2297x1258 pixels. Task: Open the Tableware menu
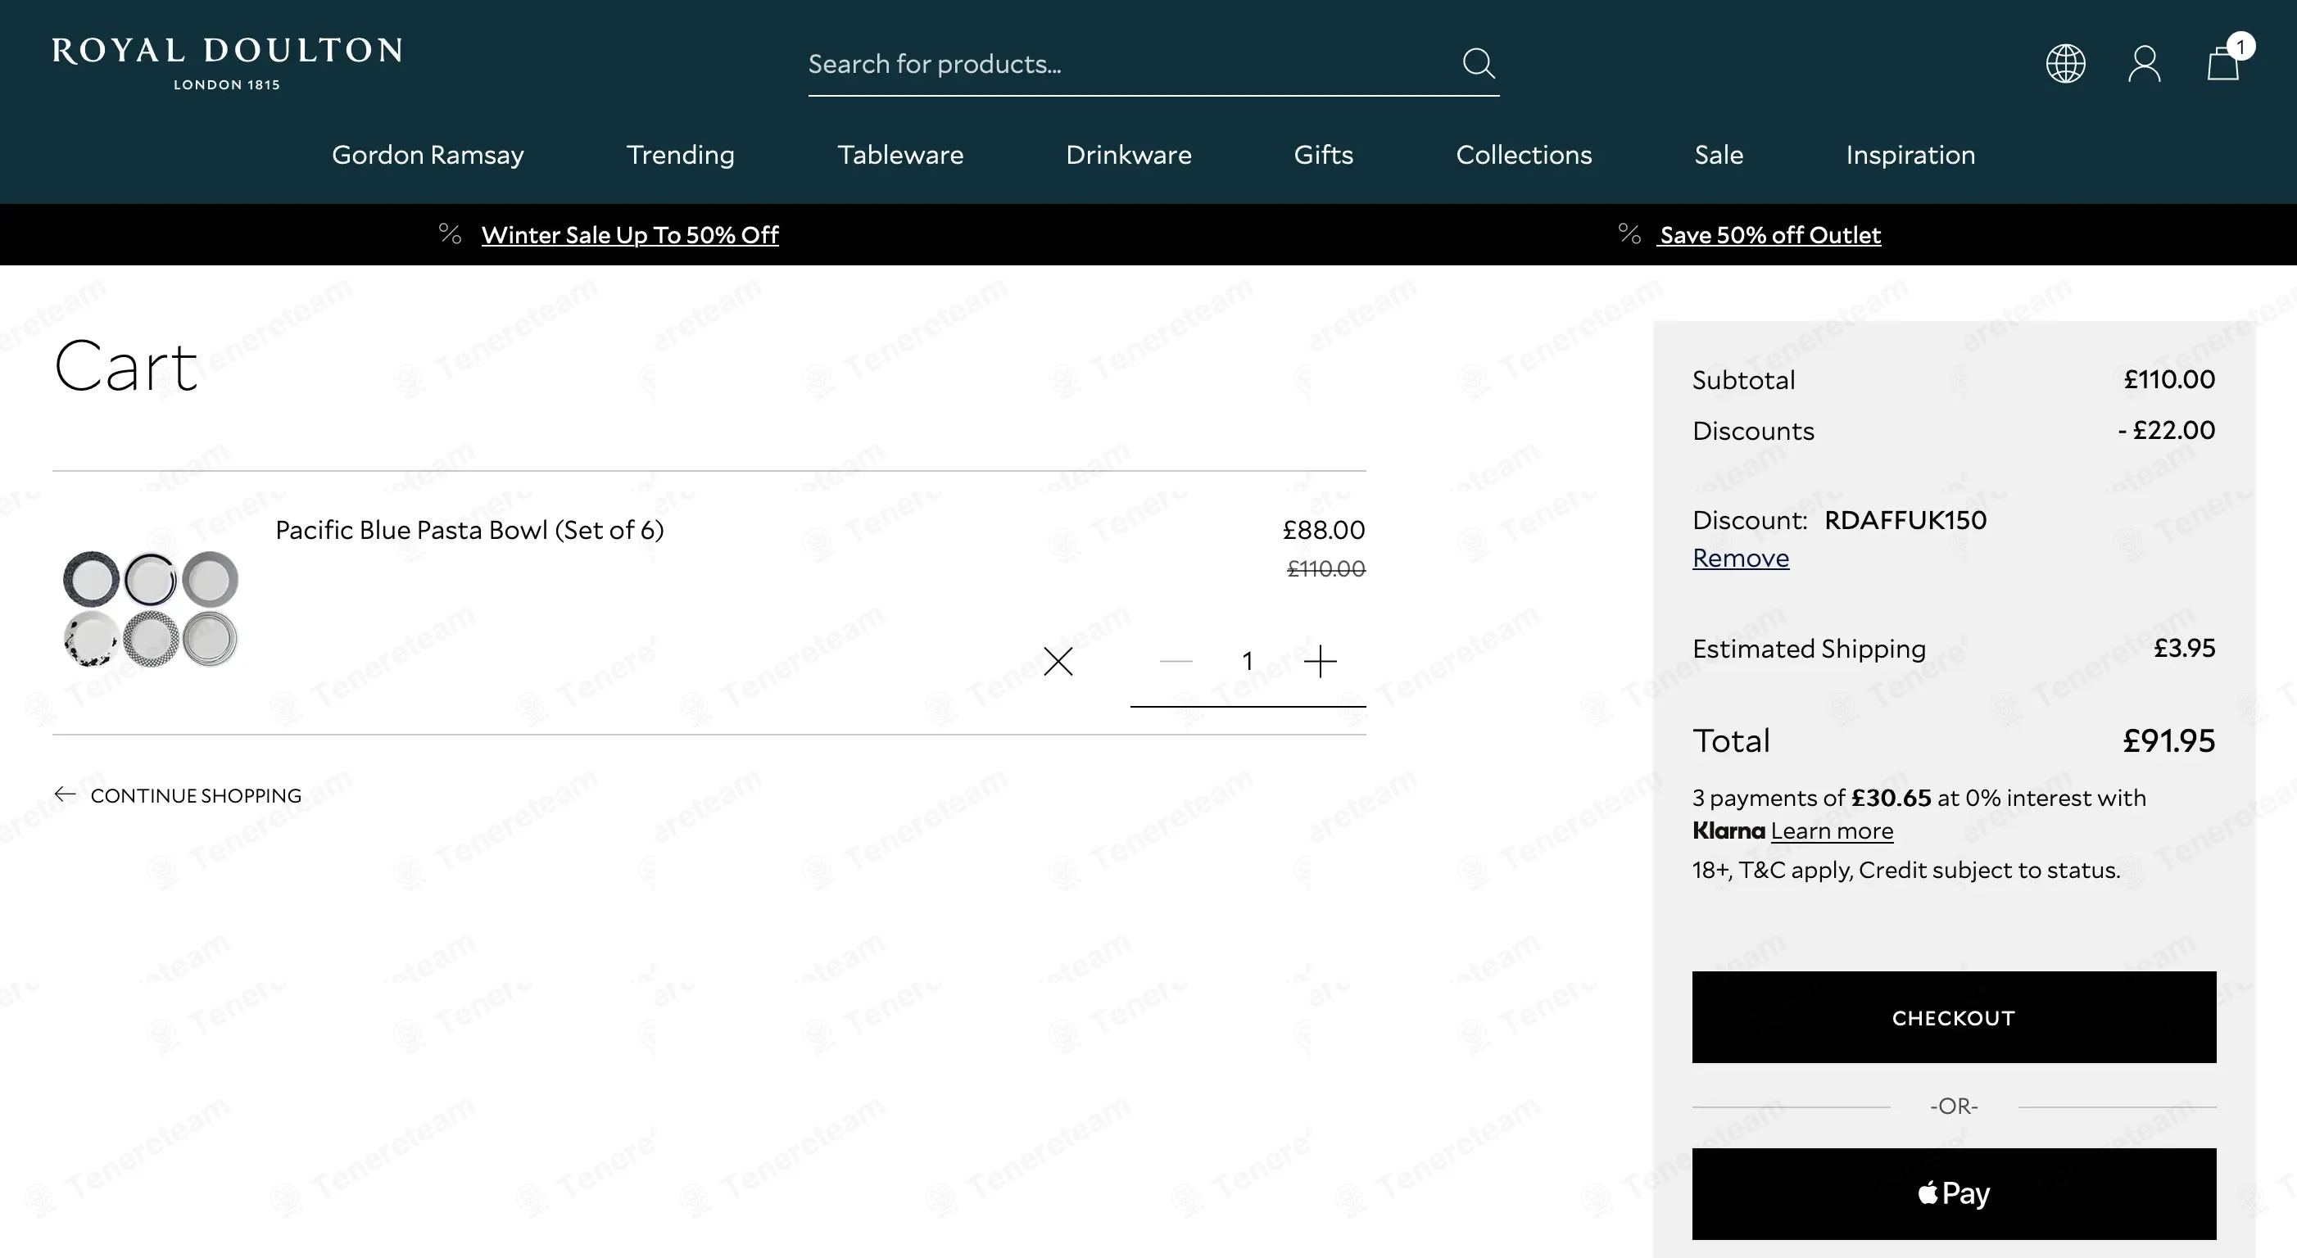point(900,155)
